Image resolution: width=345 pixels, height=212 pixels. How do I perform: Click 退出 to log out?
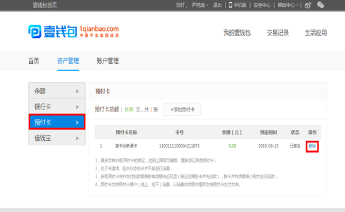(x=217, y=5)
